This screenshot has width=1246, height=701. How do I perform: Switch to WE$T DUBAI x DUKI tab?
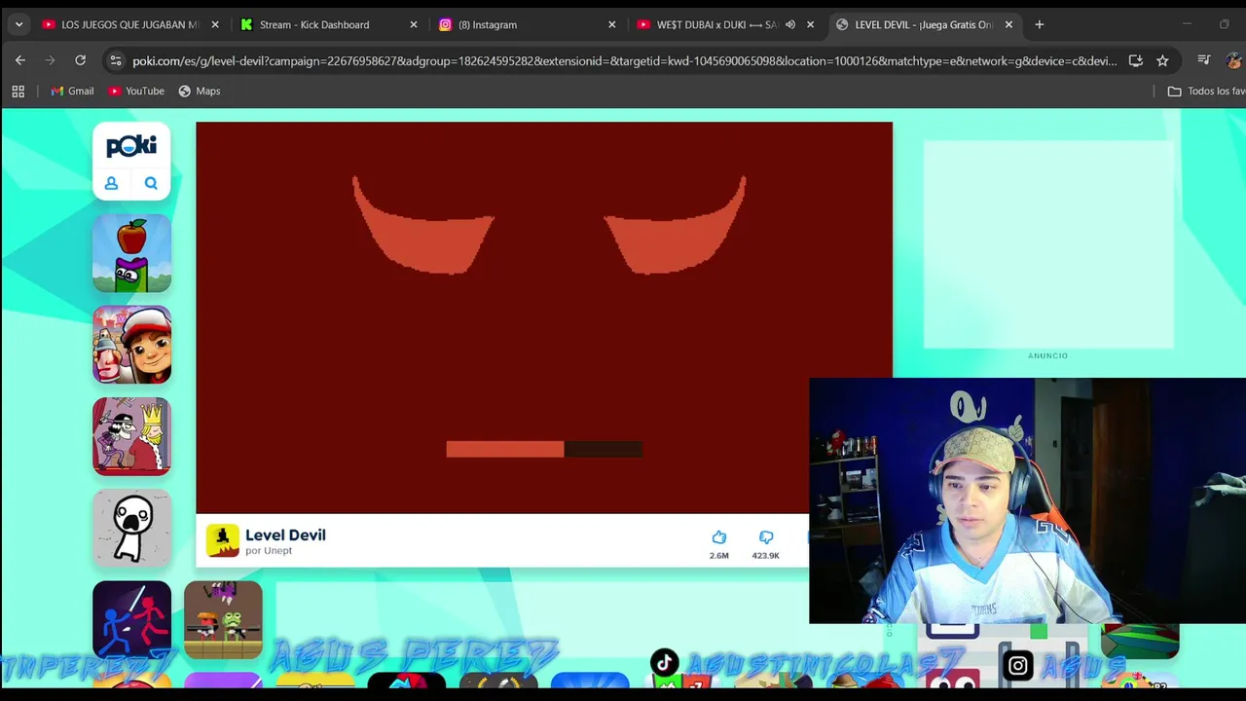[716, 24]
